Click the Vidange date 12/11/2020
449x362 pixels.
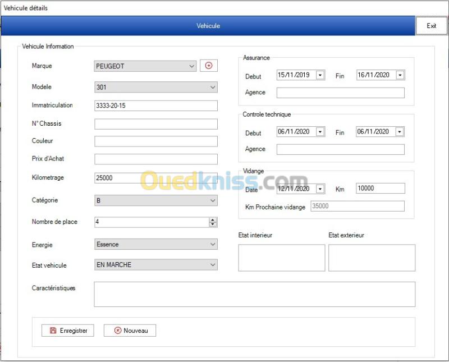pos(294,189)
